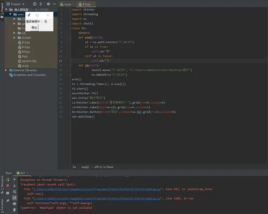Expand the first folder under venv
Viewport: 268px width, 214px height.
tap(15, 19)
